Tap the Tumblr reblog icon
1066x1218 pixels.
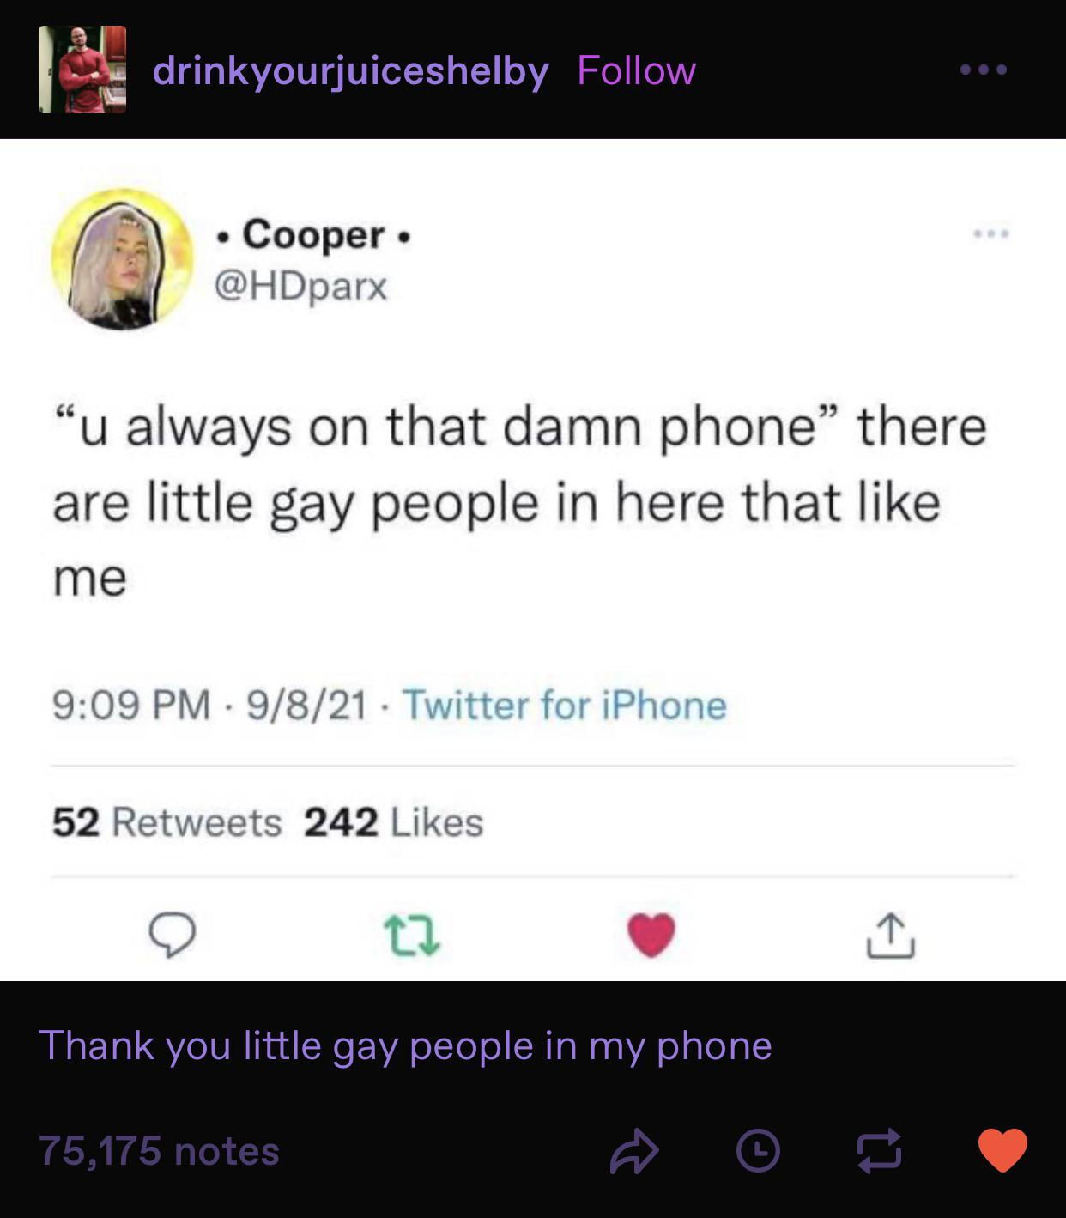(x=880, y=1151)
